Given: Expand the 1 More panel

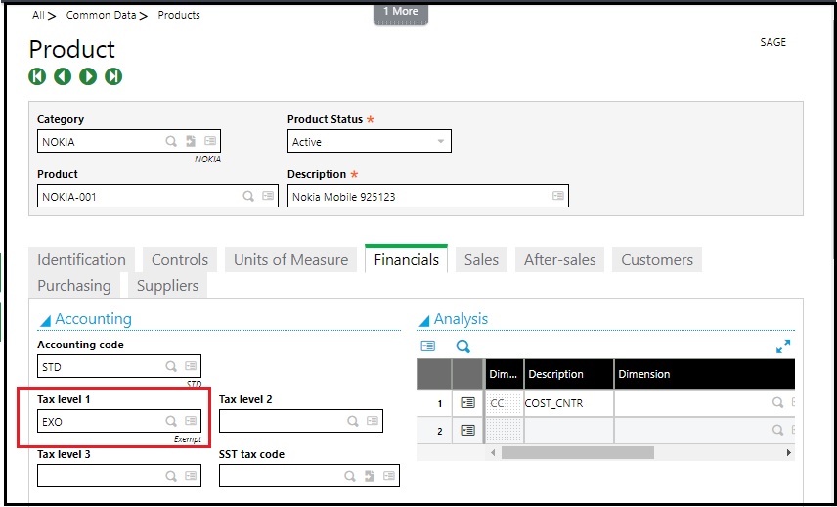Looking at the screenshot, I should [x=401, y=13].
